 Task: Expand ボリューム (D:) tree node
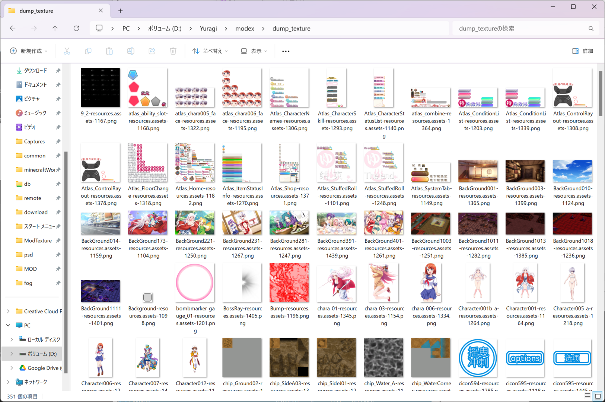point(12,354)
